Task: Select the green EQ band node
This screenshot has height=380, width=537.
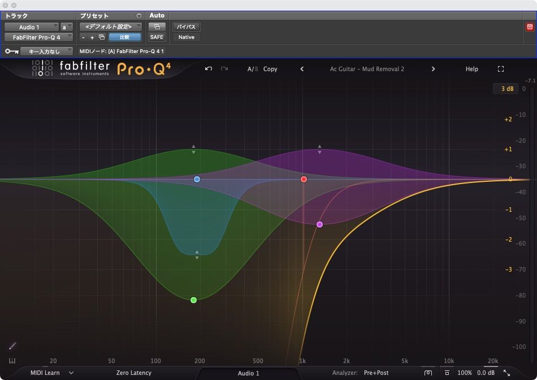Action: pos(193,300)
